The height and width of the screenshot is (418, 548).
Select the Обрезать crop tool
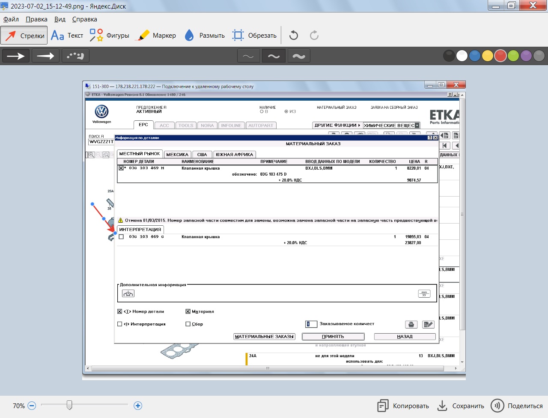click(254, 36)
